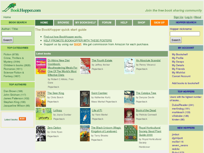
Task: Open An Absolute Scandal book cover
Action: tap(129, 66)
